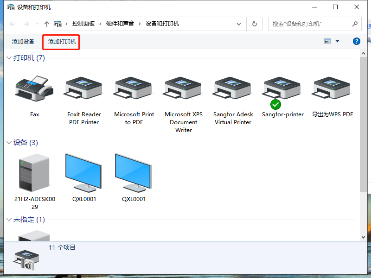This screenshot has width=371, height=278.
Task: Click the 未指定 (1) group header text
Action: pyautogui.click(x=29, y=220)
